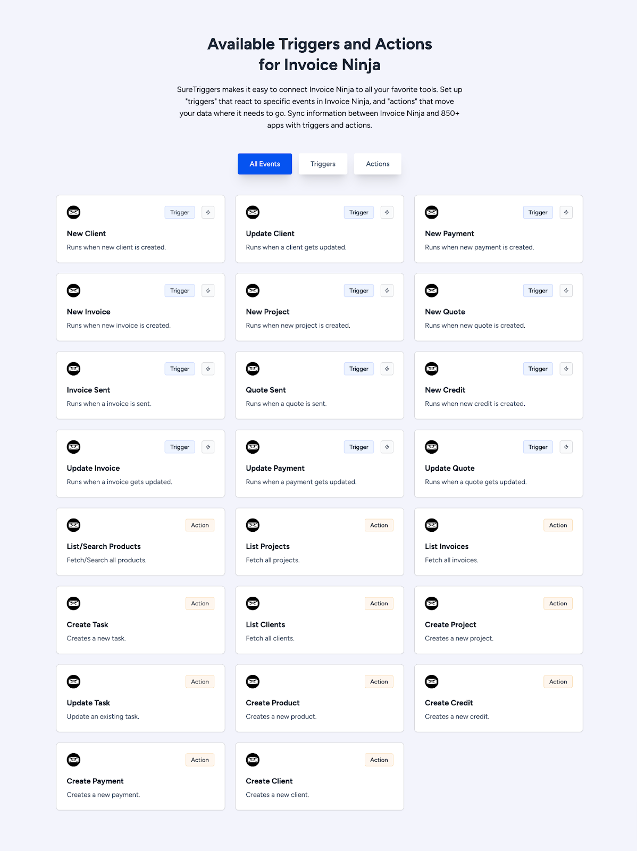Click the Invoice Ninja logo on New Invoice card

[74, 290]
